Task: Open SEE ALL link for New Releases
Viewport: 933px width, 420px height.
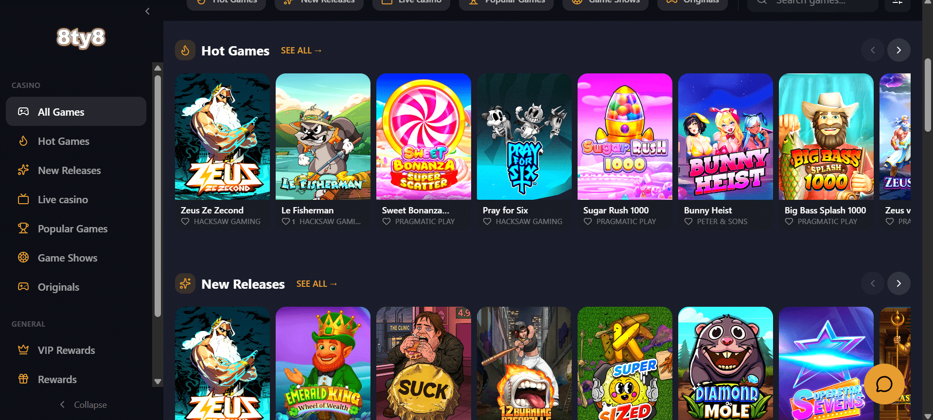Action: (x=317, y=284)
